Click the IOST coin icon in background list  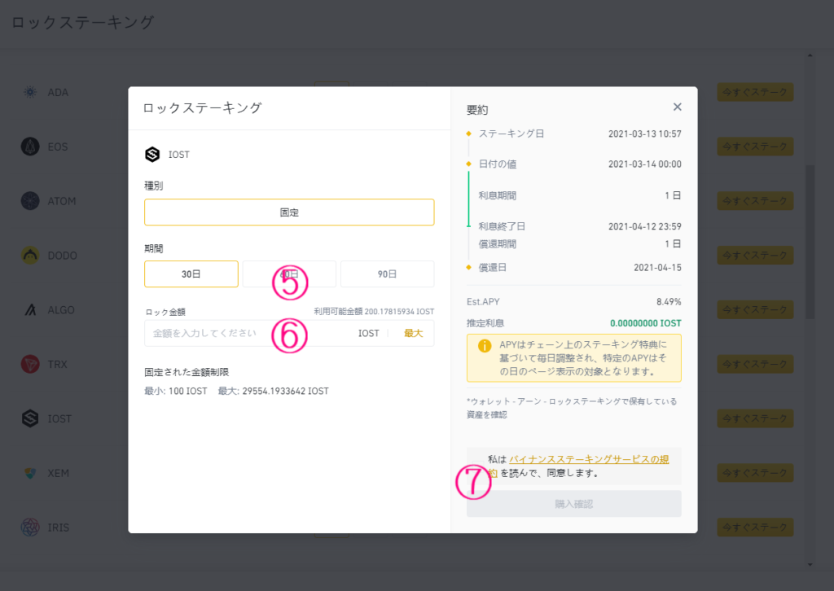[30, 418]
